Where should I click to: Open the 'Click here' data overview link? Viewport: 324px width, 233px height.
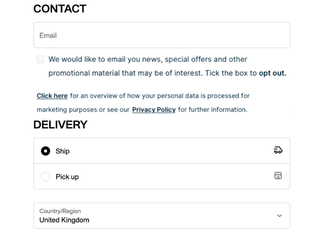click(52, 96)
